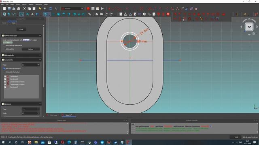Click the stop macro square icon
This screenshot has height=145, width=259.
coord(93,9)
